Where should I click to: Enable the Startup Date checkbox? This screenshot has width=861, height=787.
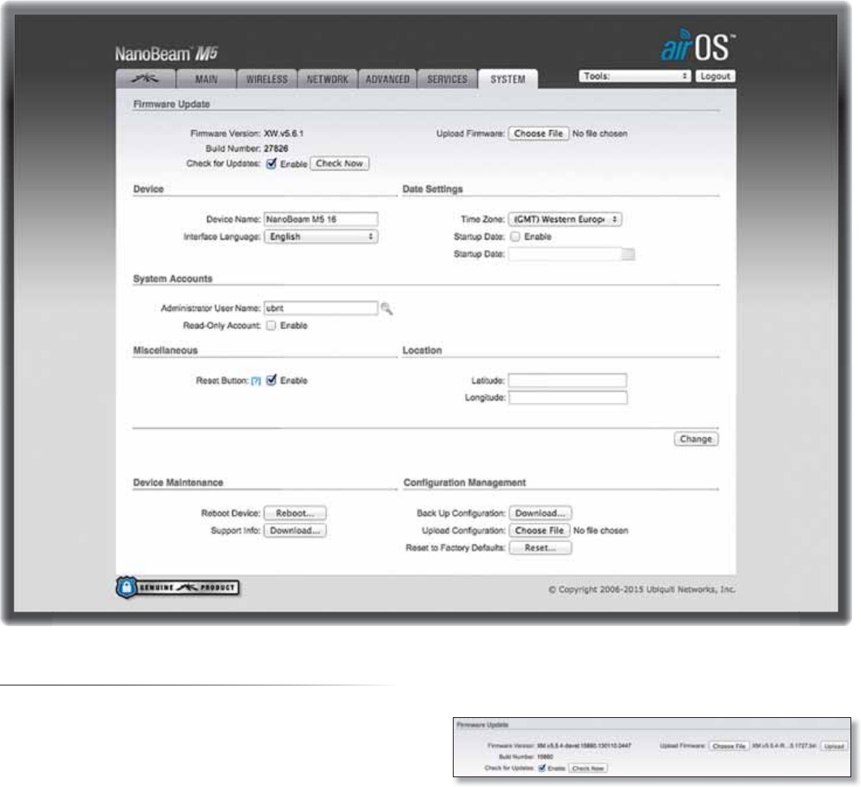515,236
